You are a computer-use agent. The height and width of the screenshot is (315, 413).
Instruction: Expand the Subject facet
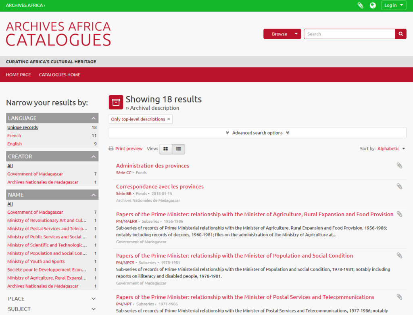click(52, 309)
